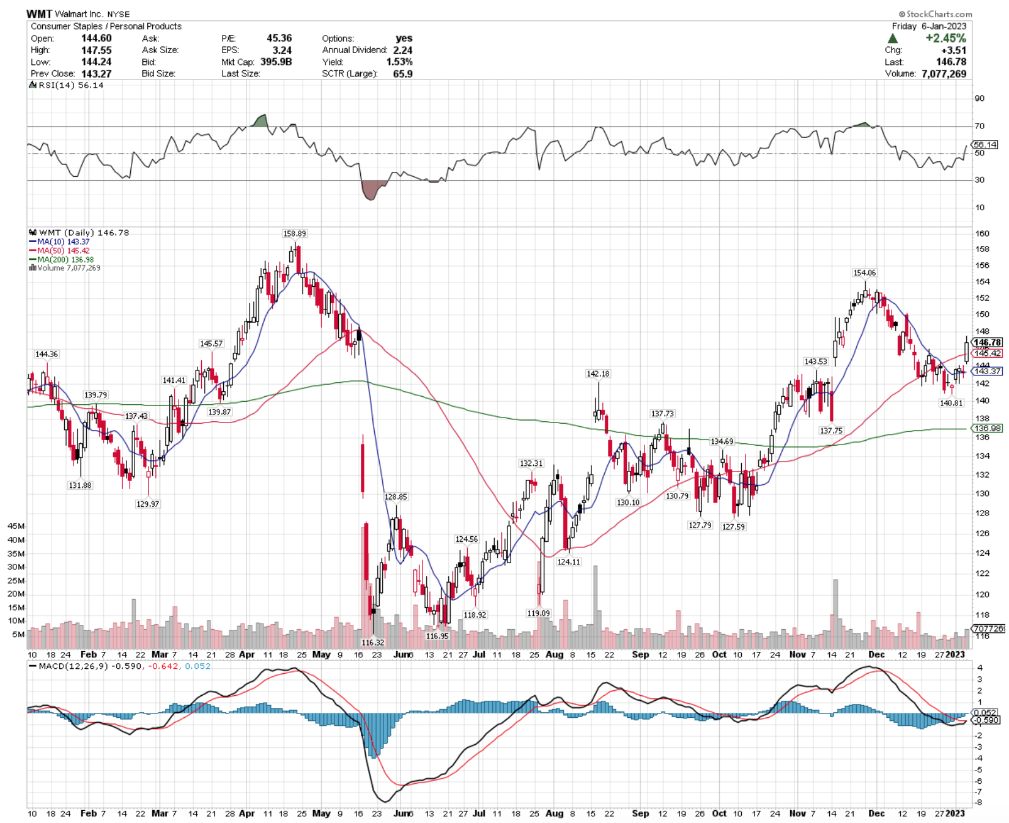Click the +2.45% percent change
This screenshot has height=823, width=1009.
[x=945, y=38]
